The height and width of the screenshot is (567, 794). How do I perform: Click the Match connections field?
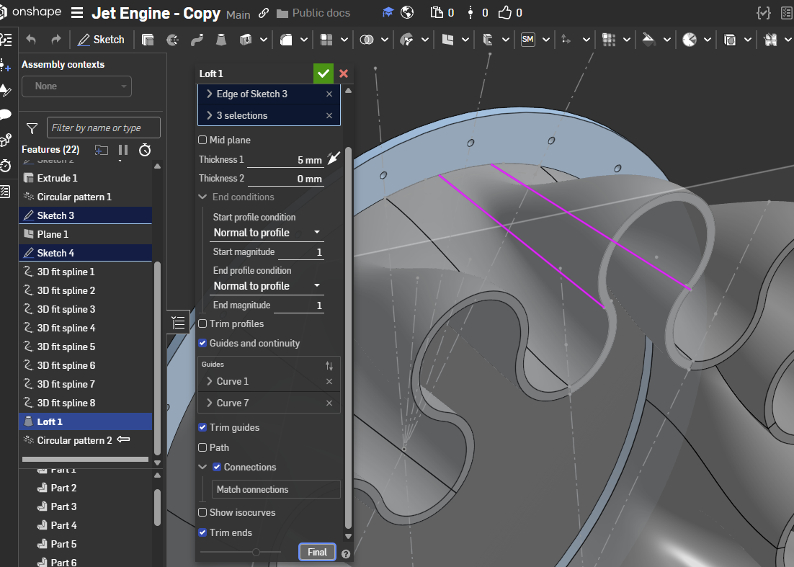pyautogui.click(x=276, y=489)
